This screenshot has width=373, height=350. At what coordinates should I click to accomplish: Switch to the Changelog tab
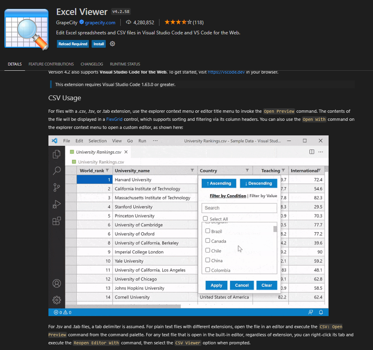point(92,64)
